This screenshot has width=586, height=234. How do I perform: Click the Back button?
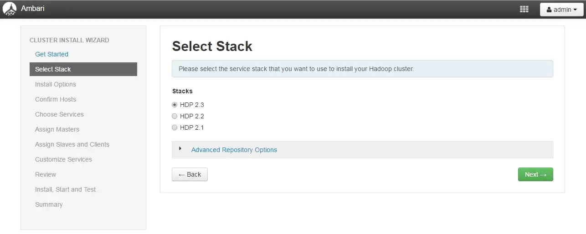tap(190, 174)
